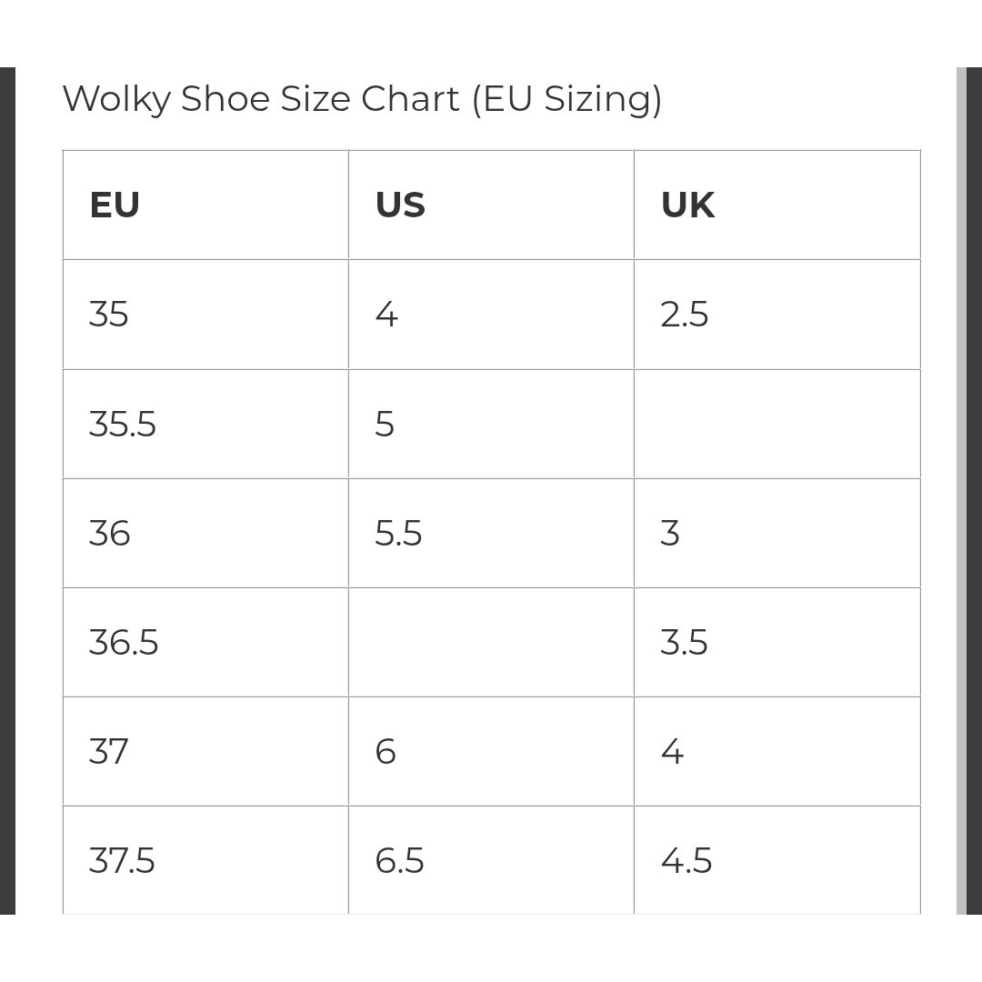Click the Wolky Shoe Size Chart heading
Image resolution: width=982 pixels, height=982 pixels.
tap(362, 100)
